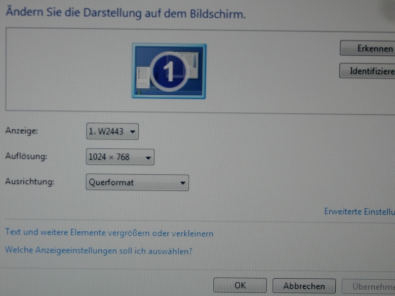Click the greyed-out Übernehmen button
The height and width of the screenshot is (296, 395).
pyautogui.click(x=368, y=287)
